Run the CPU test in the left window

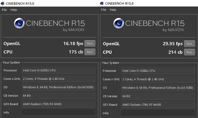click(x=90, y=52)
